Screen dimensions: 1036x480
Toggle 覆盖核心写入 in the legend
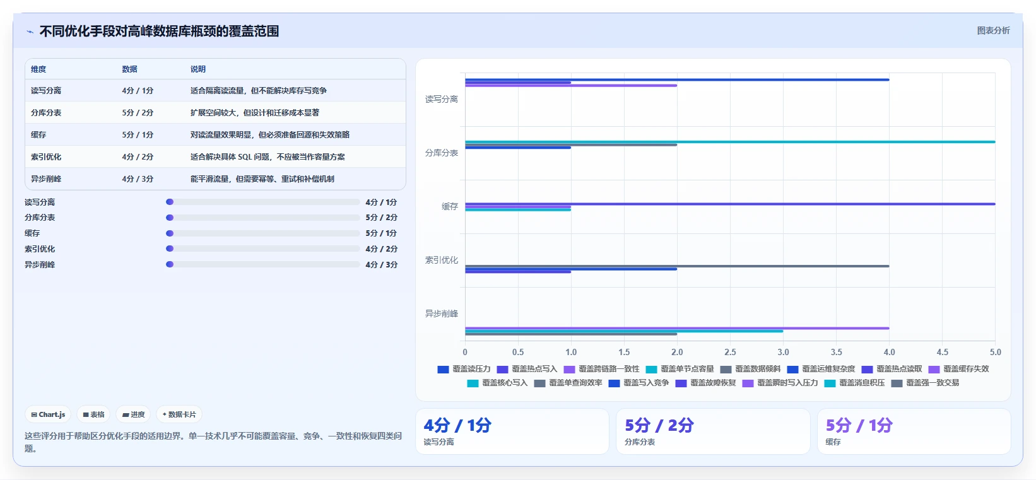point(497,383)
